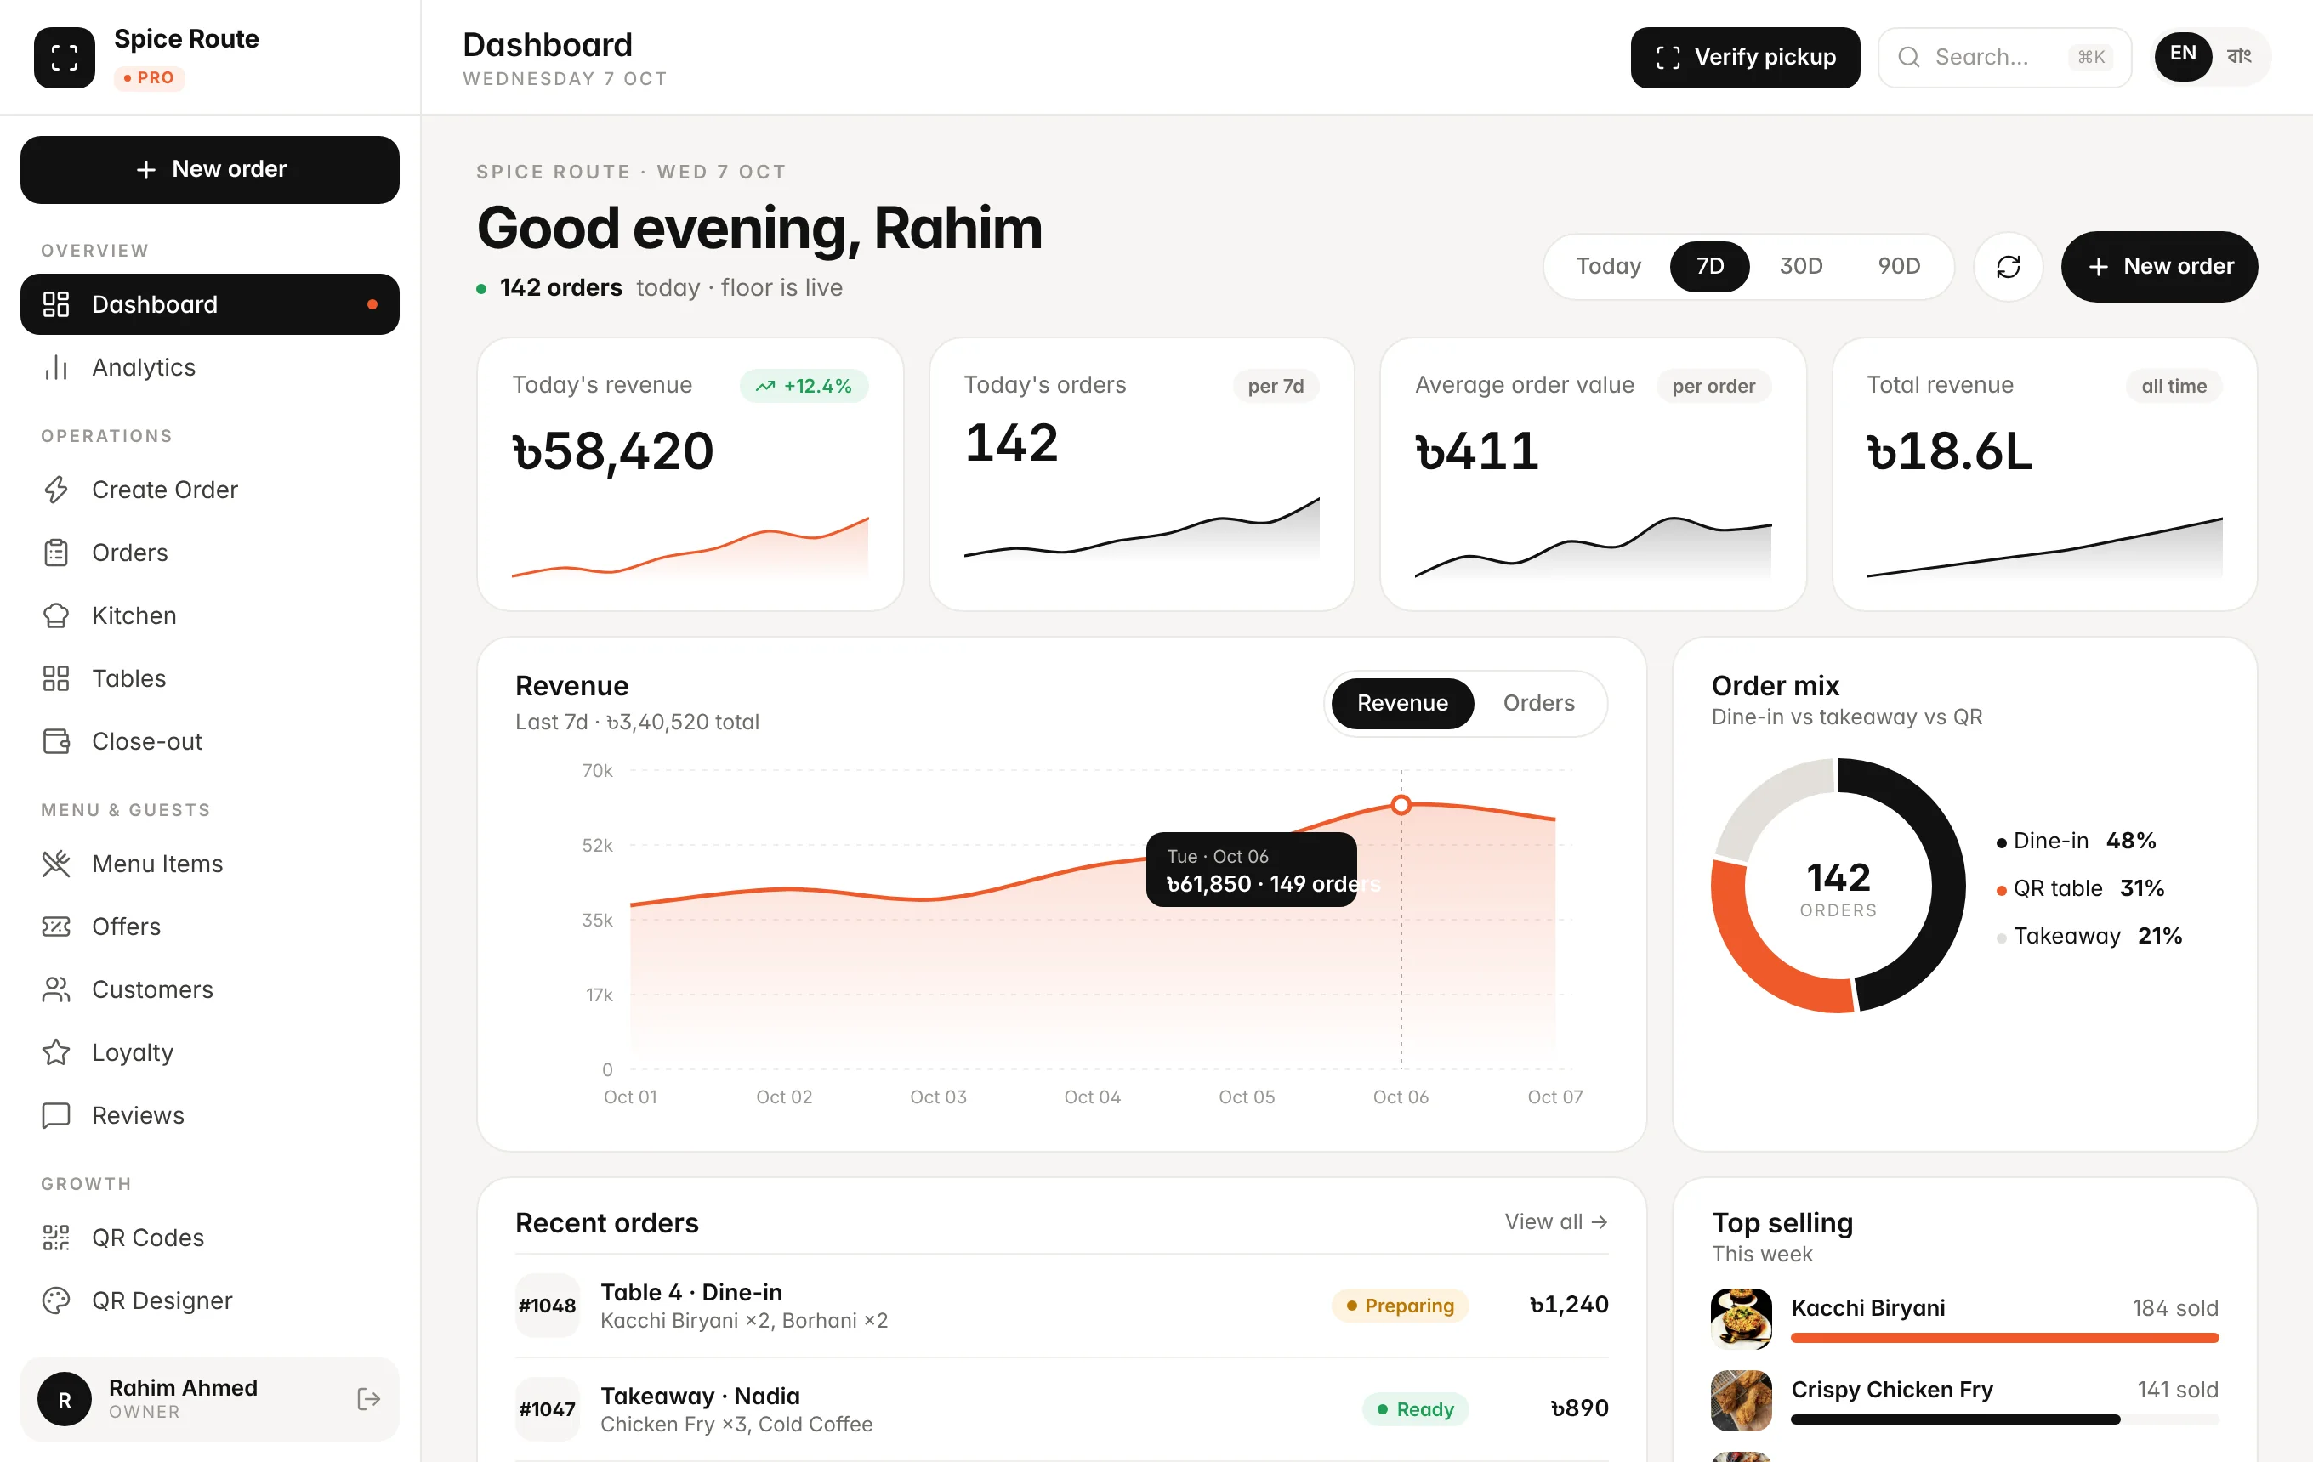The height and width of the screenshot is (1462, 2313).
Task: Switch language to Bangla
Action: [2239, 57]
